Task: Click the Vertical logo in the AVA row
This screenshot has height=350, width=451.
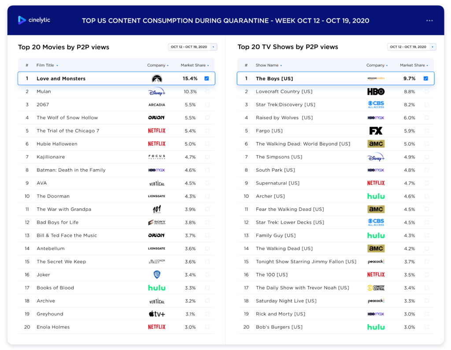Action: click(x=157, y=183)
